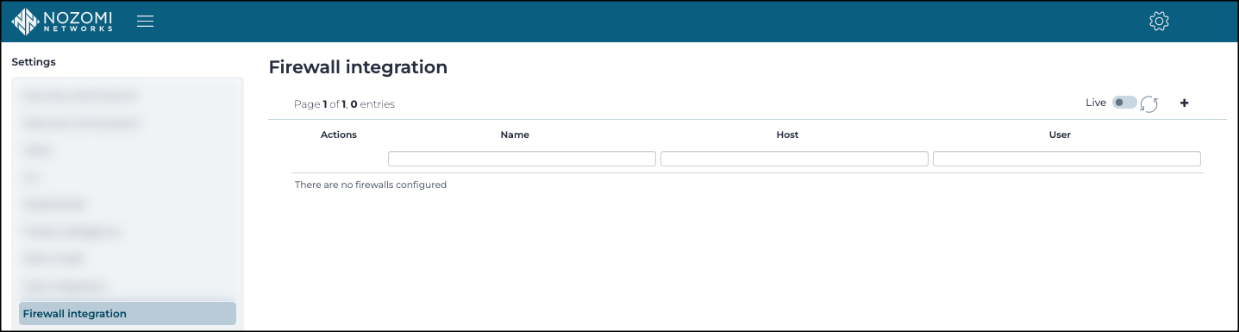Sort by the Host column header

point(787,135)
